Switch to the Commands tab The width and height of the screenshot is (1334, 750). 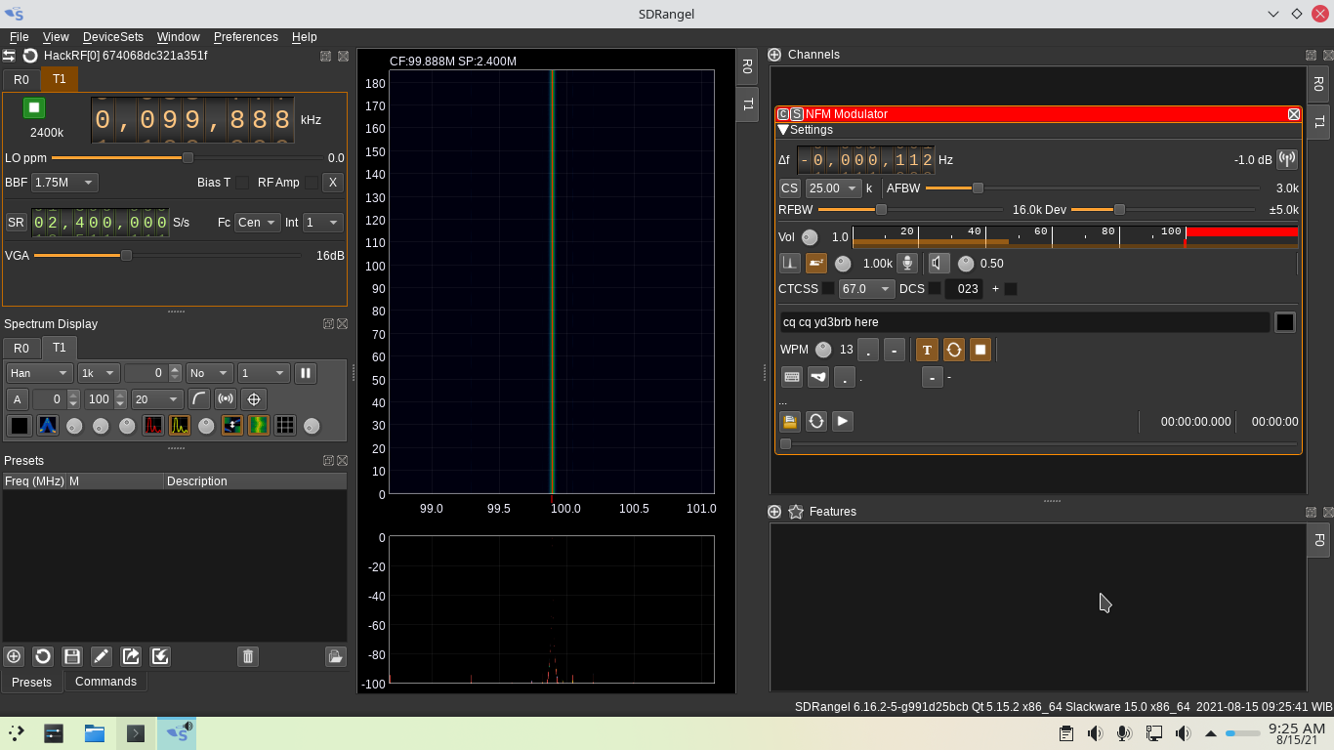[105, 682]
